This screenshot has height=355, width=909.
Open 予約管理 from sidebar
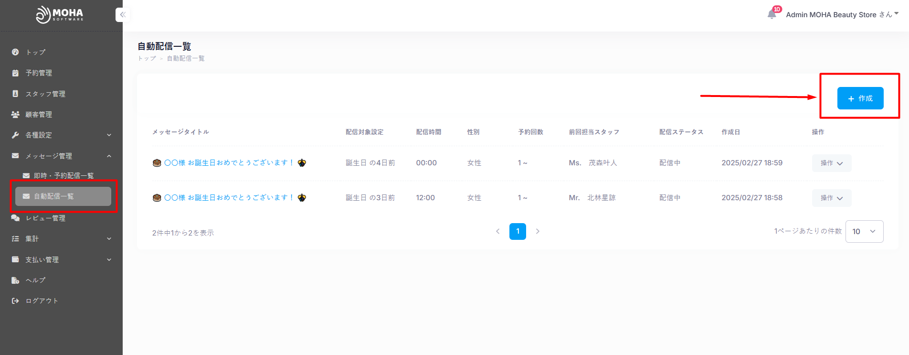point(39,73)
